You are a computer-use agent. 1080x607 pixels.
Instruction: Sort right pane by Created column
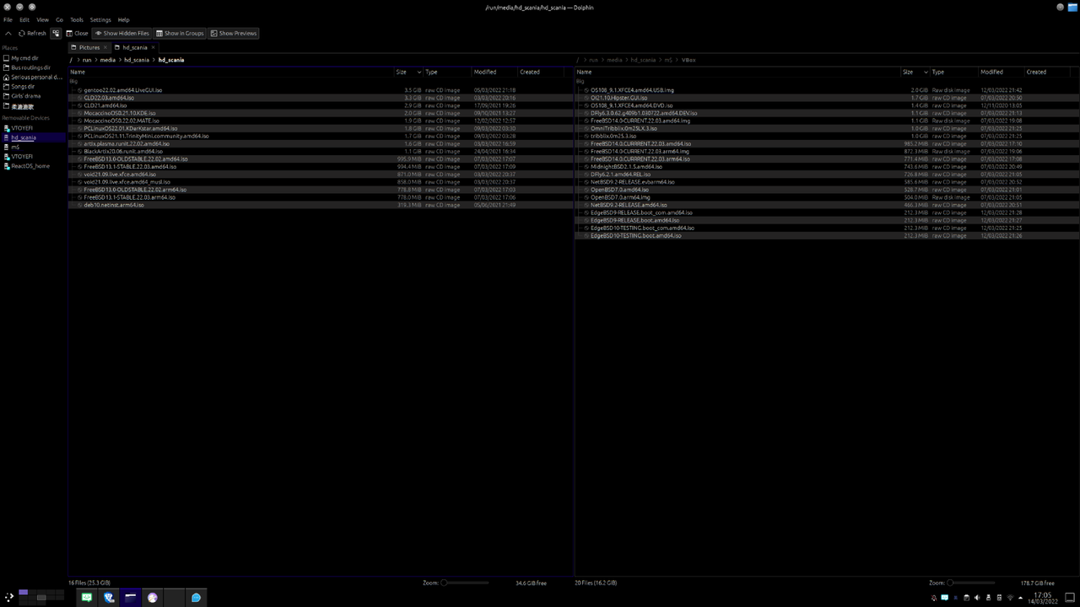[1048, 72]
